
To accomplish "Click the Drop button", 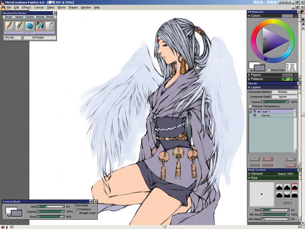I will point(267,159).
